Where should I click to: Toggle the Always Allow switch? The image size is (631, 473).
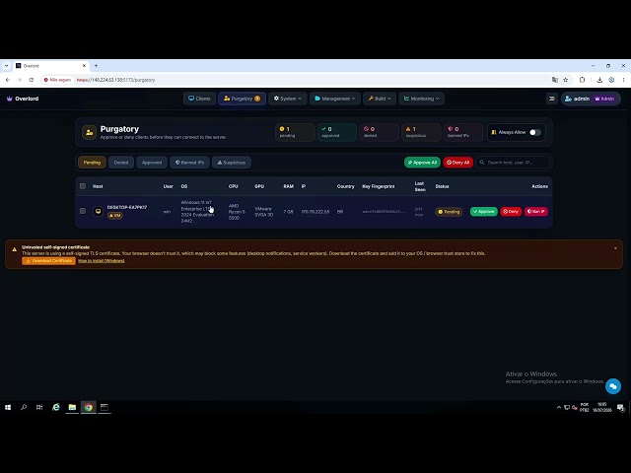coord(534,132)
